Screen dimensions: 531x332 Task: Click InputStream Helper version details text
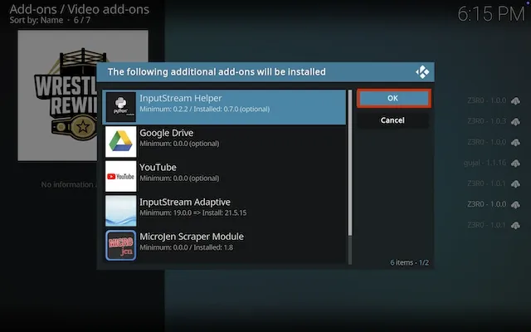coord(205,109)
